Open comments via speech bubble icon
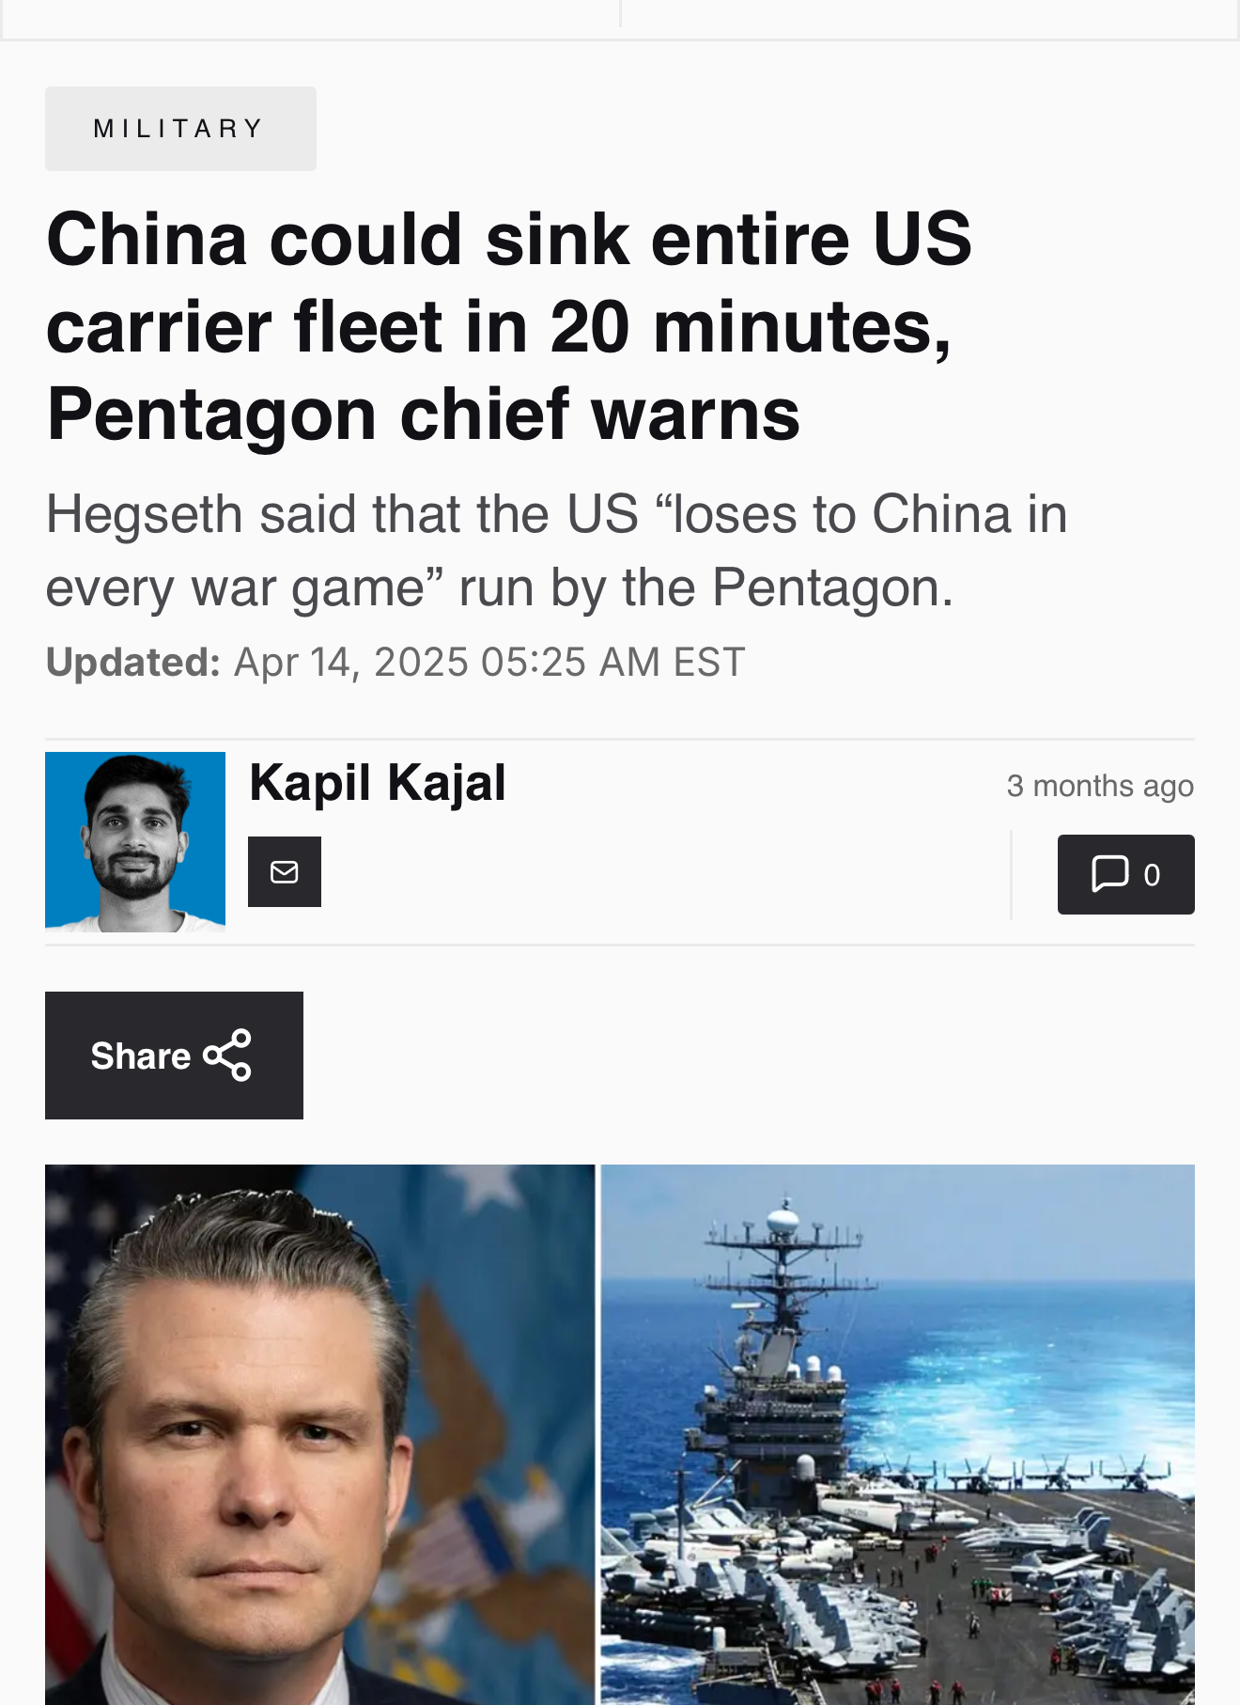Screen dimensions: 1240x1705 pyautogui.click(x=1110, y=873)
